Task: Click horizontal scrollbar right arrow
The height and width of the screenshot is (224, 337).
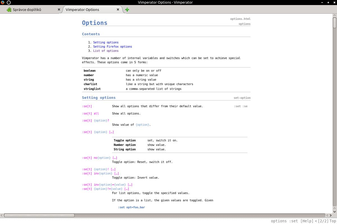Action: coord(331,215)
